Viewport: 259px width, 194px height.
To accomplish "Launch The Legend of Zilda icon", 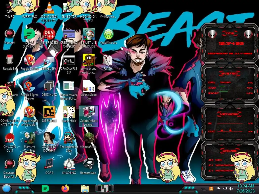I will click(x=69, y=142).
